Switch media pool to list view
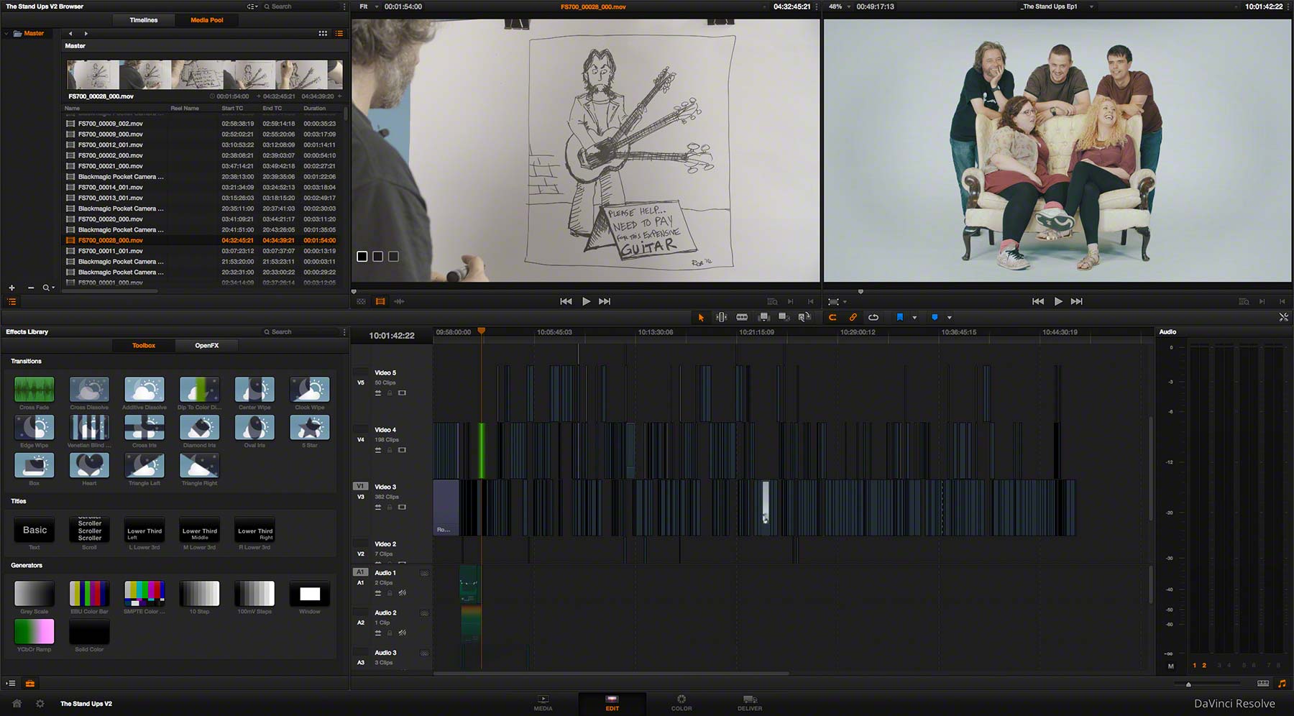1294x716 pixels. coord(339,33)
